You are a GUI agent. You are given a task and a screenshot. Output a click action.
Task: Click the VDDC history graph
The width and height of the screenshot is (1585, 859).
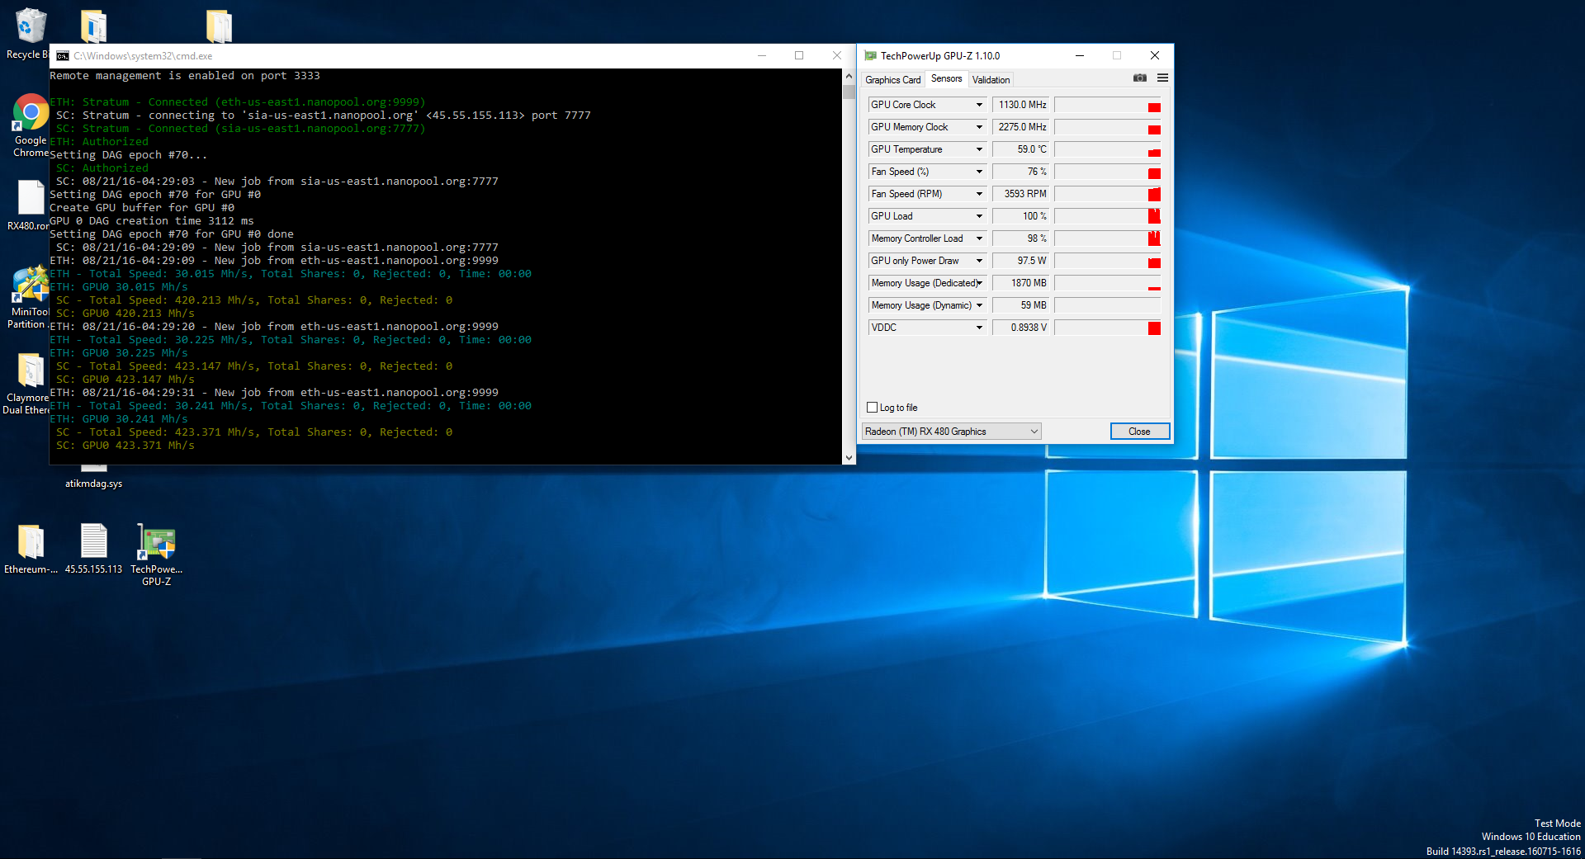coord(1108,328)
